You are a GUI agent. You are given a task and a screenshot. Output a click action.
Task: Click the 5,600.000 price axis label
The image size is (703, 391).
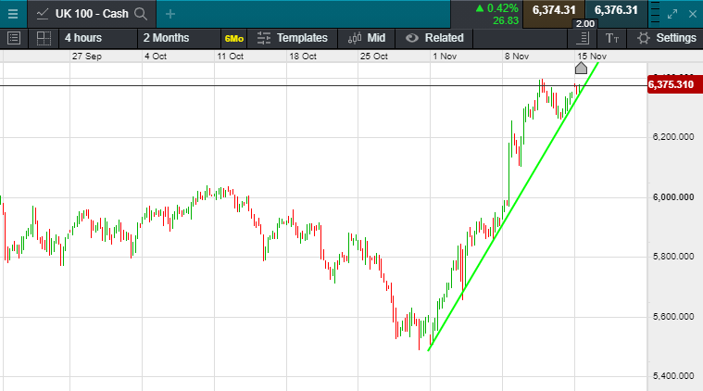click(x=673, y=317)
